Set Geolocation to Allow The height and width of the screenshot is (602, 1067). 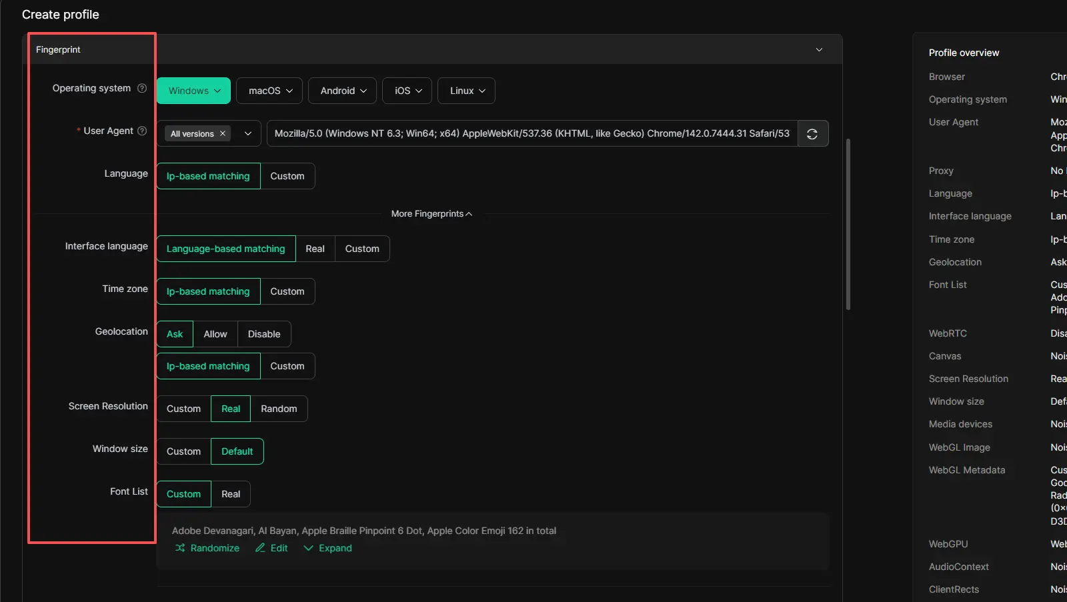[x=215, y=334]
